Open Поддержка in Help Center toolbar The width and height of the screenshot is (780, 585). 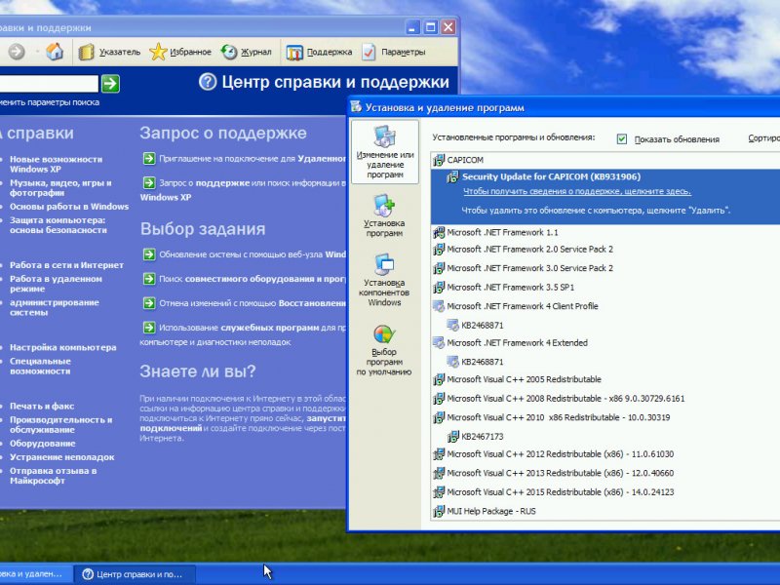[319, 52]
